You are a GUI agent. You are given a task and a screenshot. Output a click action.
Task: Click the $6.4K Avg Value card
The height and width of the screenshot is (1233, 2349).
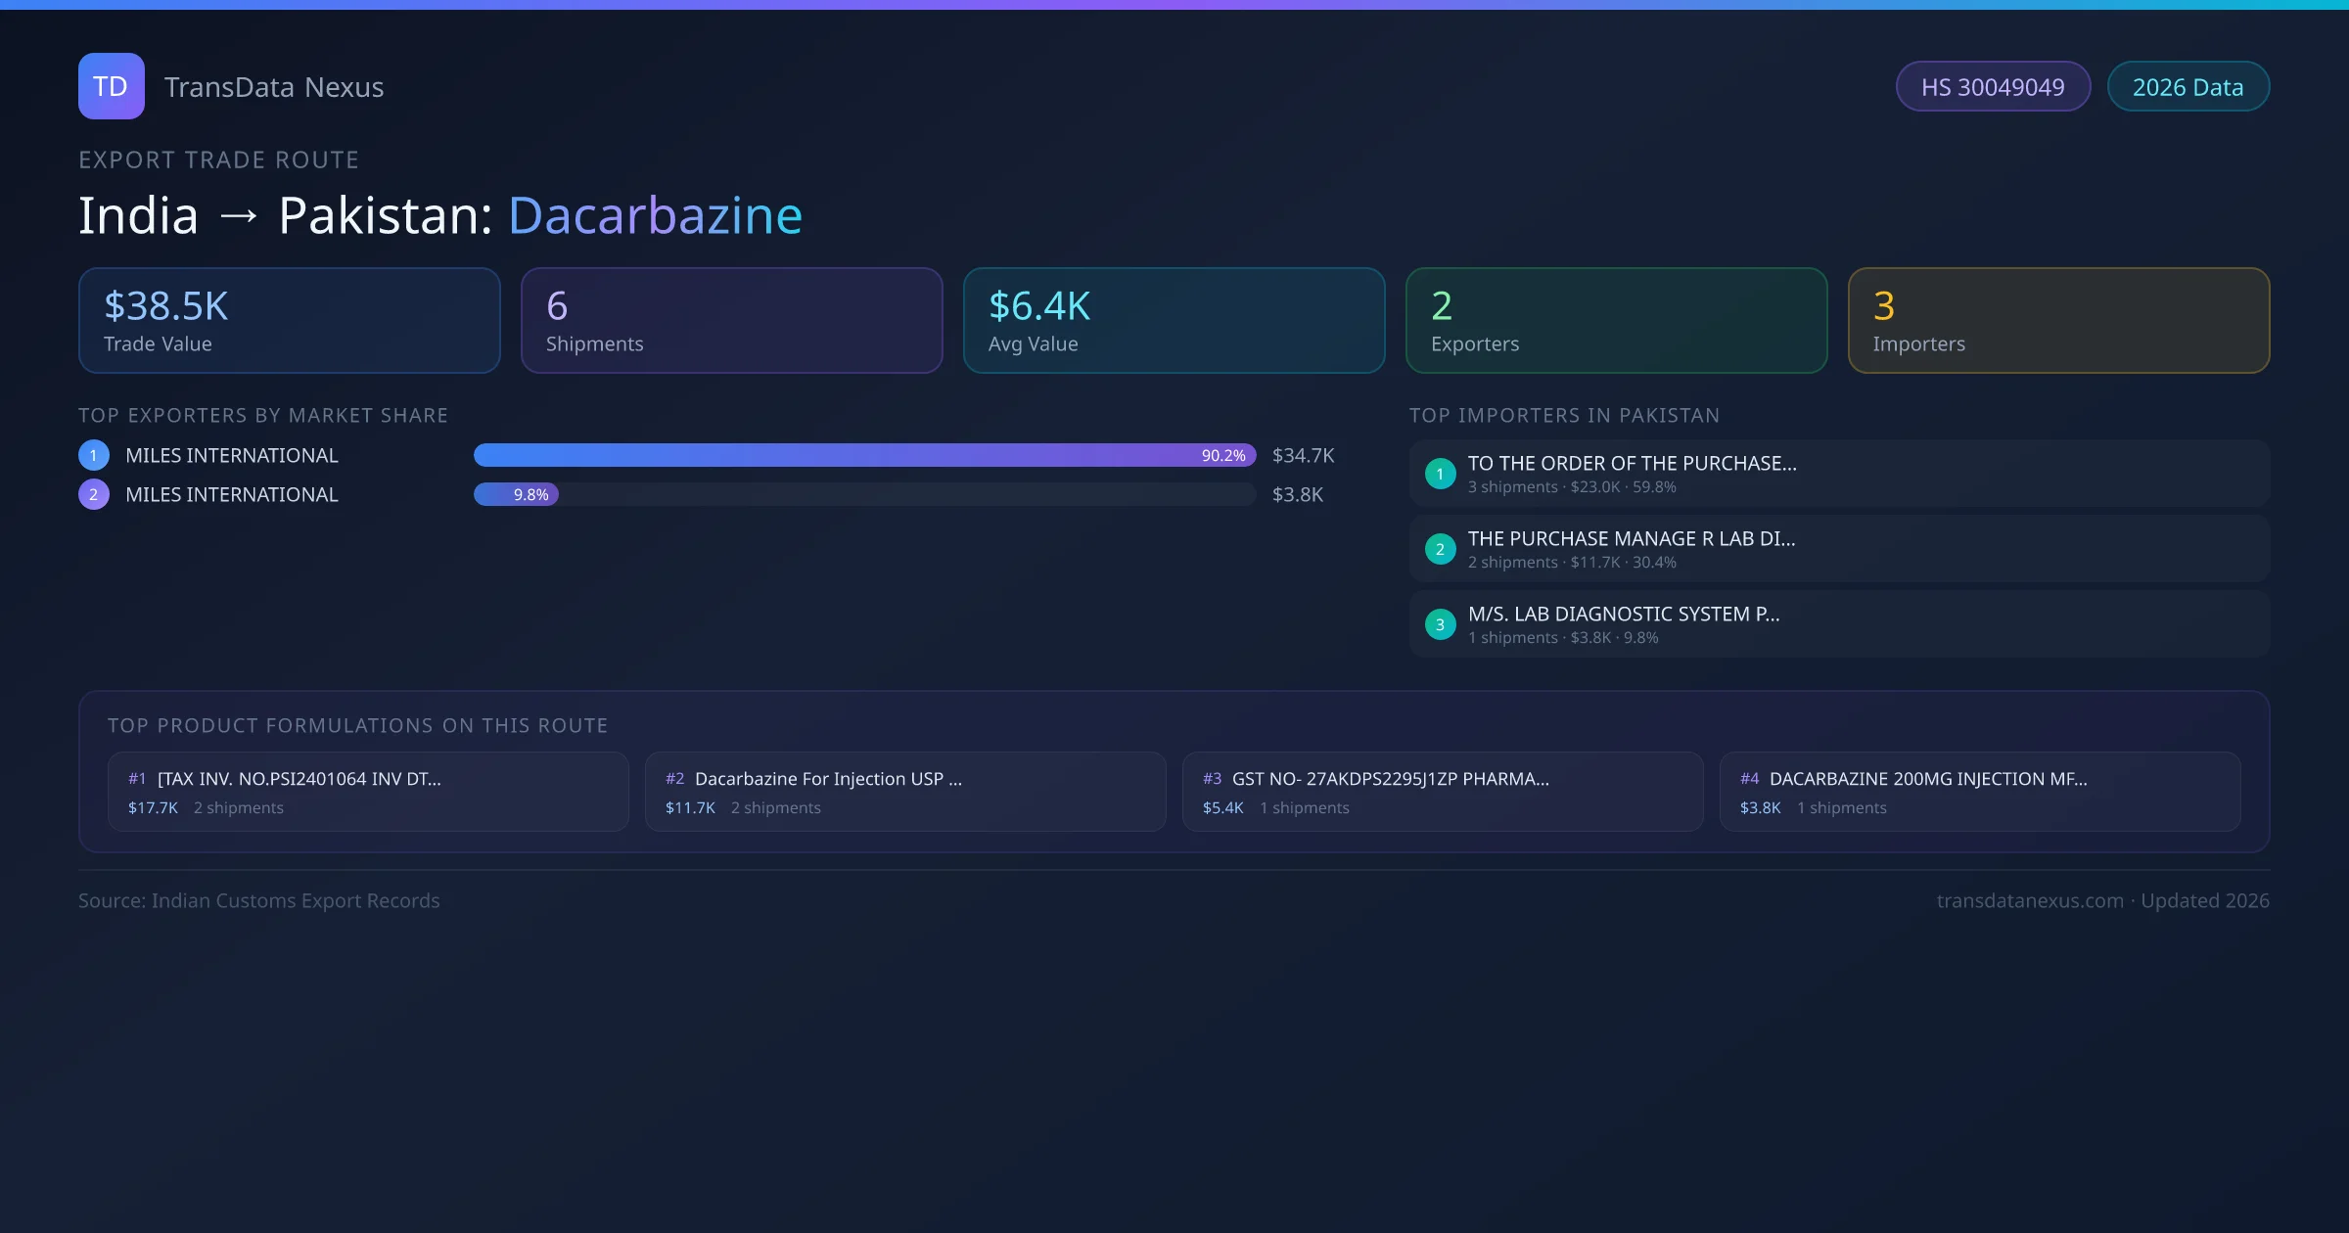tap(1174, 320)
